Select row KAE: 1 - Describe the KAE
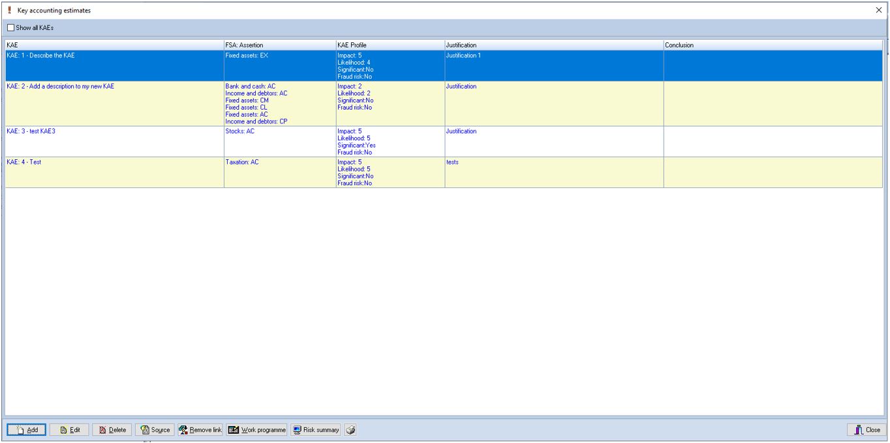The image size is (890, 443). pos(444,66)
